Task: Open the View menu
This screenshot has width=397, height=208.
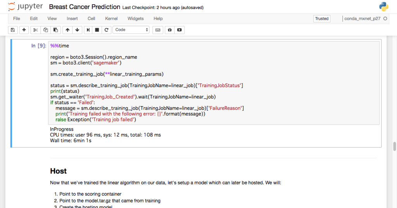Action: click(52, 19)
